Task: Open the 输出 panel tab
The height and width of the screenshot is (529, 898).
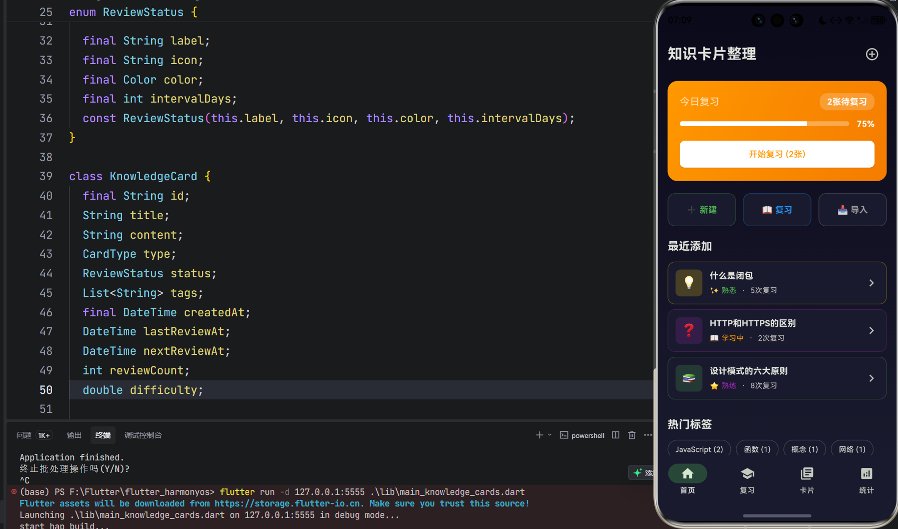Action: [74, 435]
